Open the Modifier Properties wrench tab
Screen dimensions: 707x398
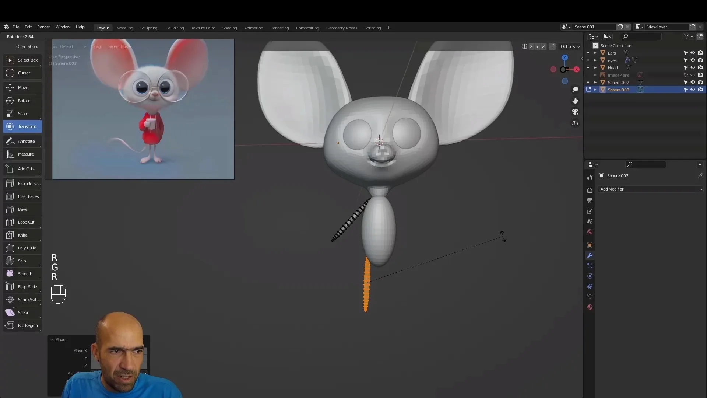(x=590, y=255)
